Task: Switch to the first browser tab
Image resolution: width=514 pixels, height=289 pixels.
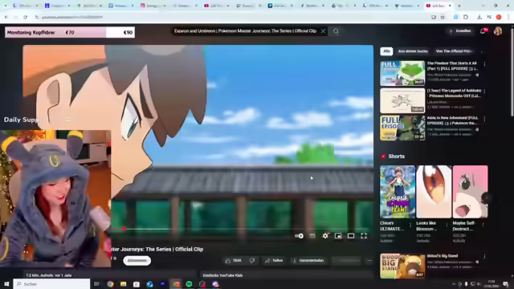Action: click(x=26, y=6)
